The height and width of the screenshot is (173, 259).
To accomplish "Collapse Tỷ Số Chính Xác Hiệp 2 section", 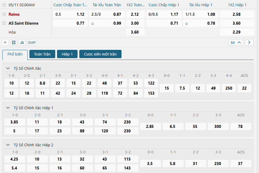I will (8, 145).
